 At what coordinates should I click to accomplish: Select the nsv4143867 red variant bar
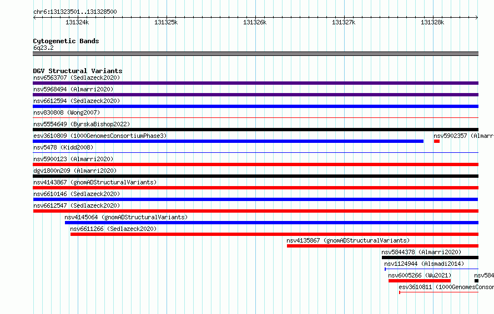pyautogui.click(x=255, y=188)
